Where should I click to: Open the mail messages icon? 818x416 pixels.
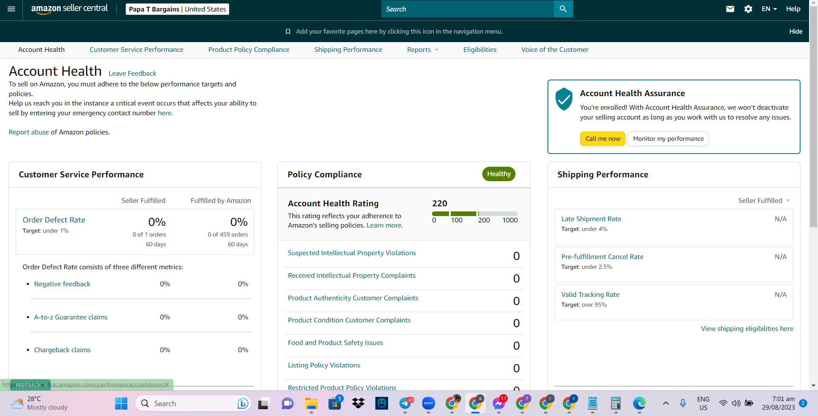pyautogui.click(x=730, y=9)
